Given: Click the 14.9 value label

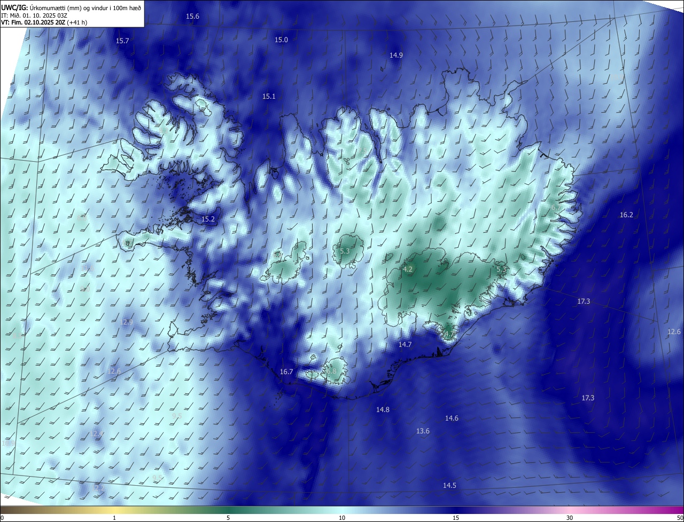Looking at the screenshot, I should coord(396,56).
